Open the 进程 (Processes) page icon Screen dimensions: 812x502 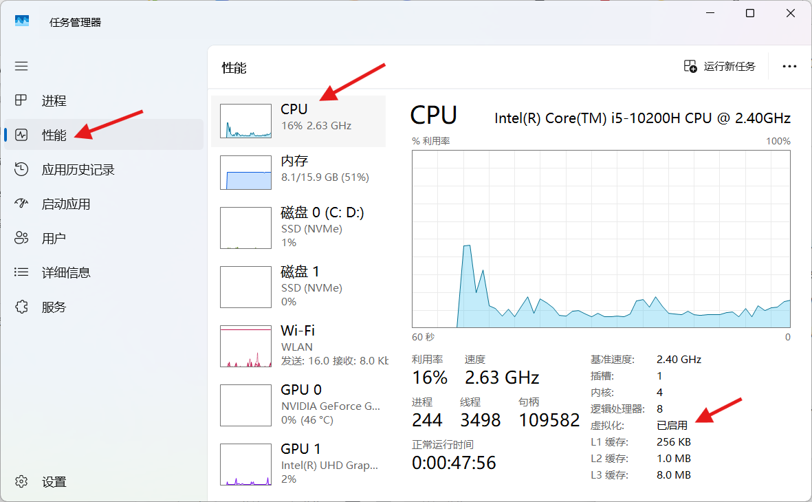(21, 101)
